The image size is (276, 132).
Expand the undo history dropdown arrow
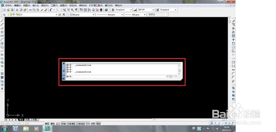click(x=54, y=10)
